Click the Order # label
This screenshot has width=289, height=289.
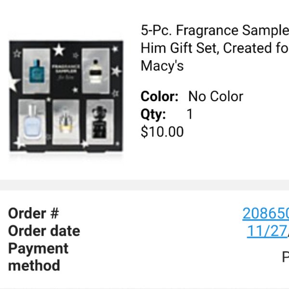pyautogui.click(x=34, y=213)
